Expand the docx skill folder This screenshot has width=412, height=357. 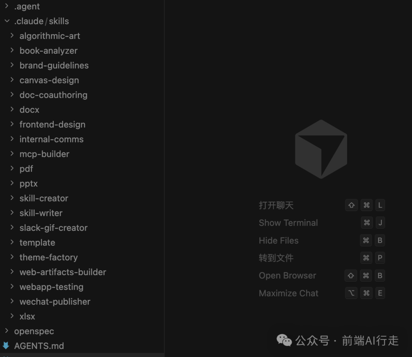pyautogui.click(x=13, y=109)
